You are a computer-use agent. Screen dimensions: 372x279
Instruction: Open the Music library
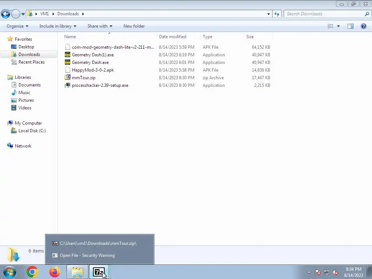pos(24,93)
